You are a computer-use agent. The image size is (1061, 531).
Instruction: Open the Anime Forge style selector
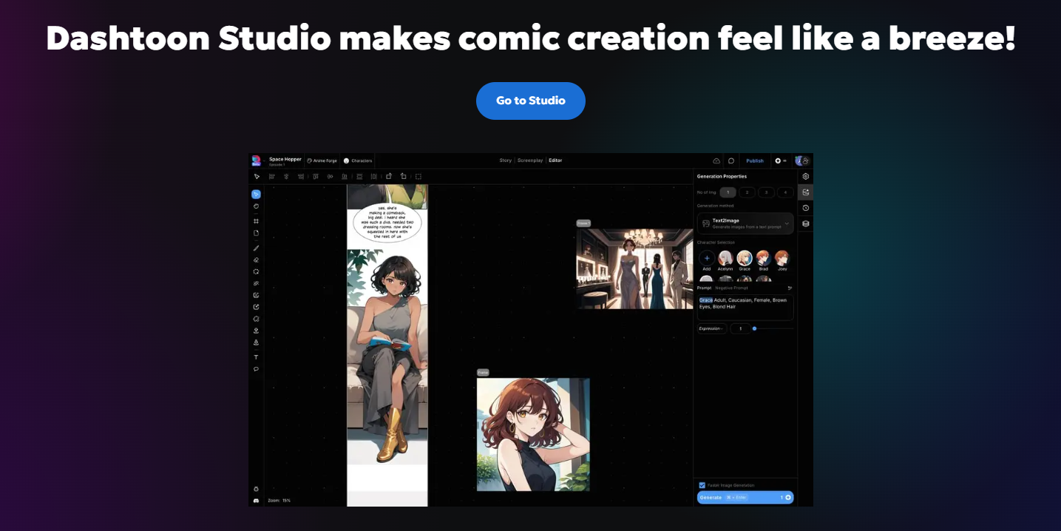click(x=322, y=160)
